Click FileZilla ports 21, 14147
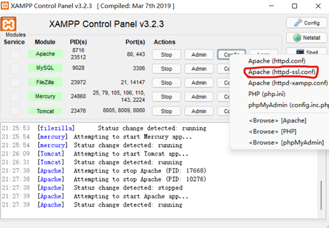 [x=133, y=82]
